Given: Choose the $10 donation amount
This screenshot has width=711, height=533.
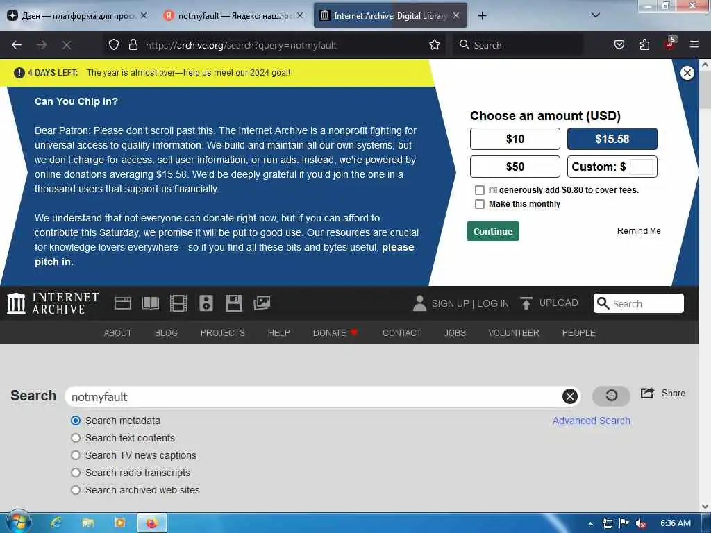Looking at the screenshot, I should point(515,139).
